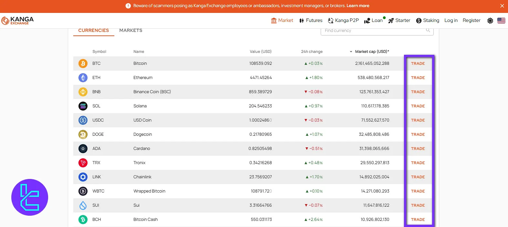Click TRADE for Sui
This screenshot has width=508, height=227.
418,205
